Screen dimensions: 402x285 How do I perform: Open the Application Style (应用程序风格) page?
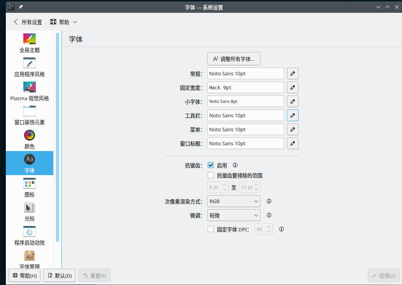click(30, 67)
